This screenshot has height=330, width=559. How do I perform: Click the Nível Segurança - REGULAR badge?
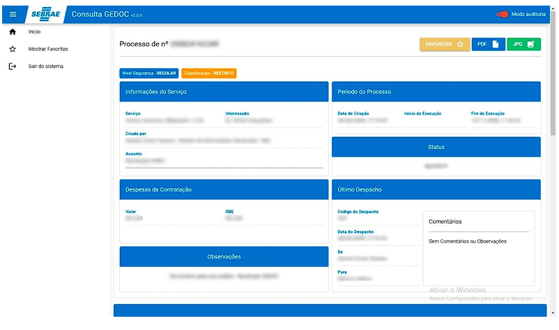149,73
